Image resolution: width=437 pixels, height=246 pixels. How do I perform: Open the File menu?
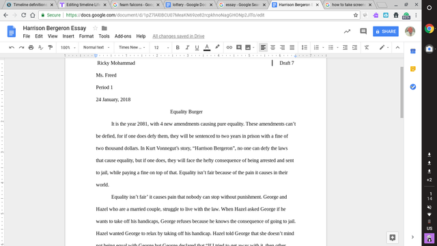[x=27, y=36]
